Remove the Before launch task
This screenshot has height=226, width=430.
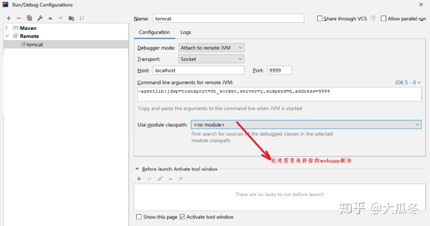tap(149, 179)
